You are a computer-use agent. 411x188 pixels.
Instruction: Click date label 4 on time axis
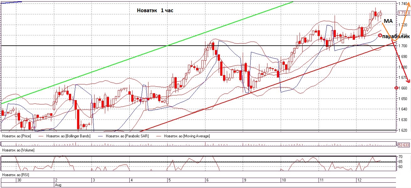(x=132, y=180)
